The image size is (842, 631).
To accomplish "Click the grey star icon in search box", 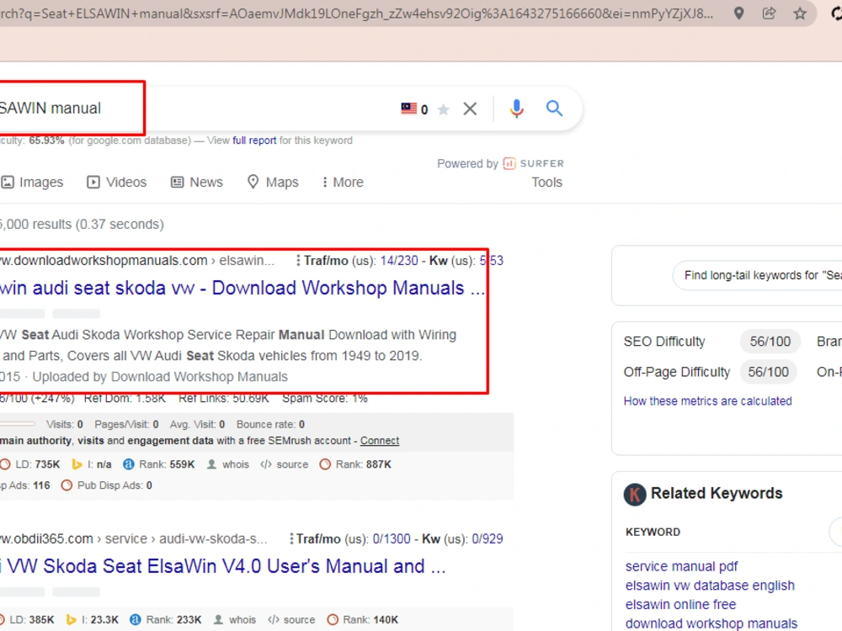I will point(443,109).
